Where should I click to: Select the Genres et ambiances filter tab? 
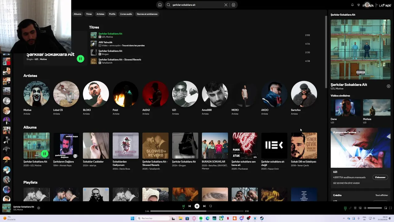click(147, 14)
